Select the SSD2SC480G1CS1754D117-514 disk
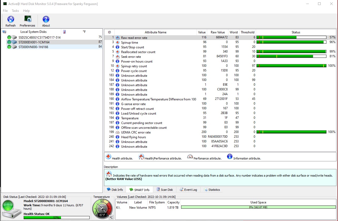The width and height of the screenshot is (338, 221). pos(39,38)
